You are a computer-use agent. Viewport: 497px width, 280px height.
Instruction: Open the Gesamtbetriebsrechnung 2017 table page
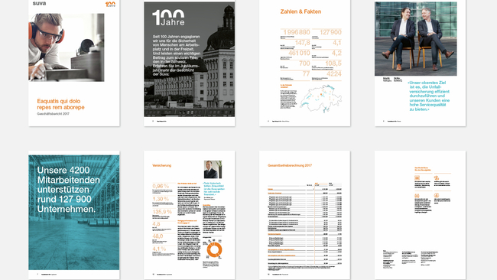coord(304,215)
